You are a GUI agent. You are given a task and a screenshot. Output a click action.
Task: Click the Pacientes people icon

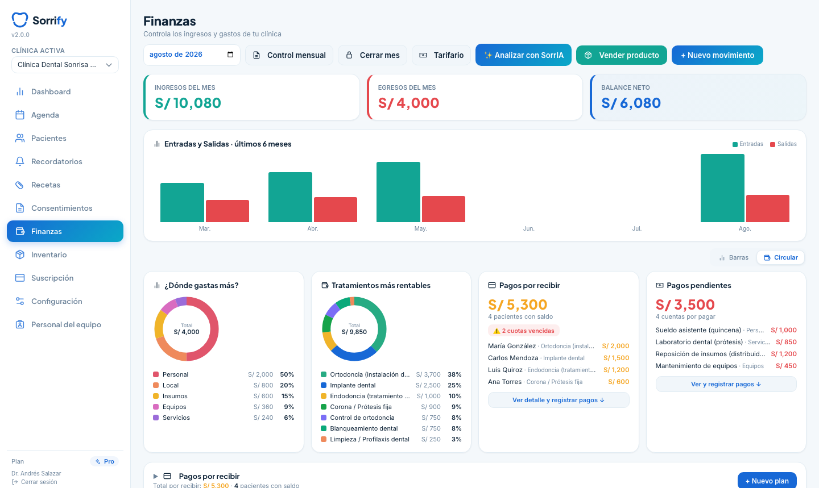click(20, 138)
